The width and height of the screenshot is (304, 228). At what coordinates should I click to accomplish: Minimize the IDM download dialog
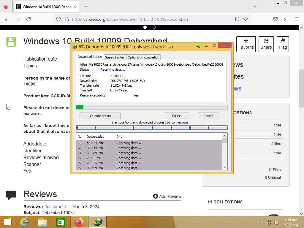point(206,46)
